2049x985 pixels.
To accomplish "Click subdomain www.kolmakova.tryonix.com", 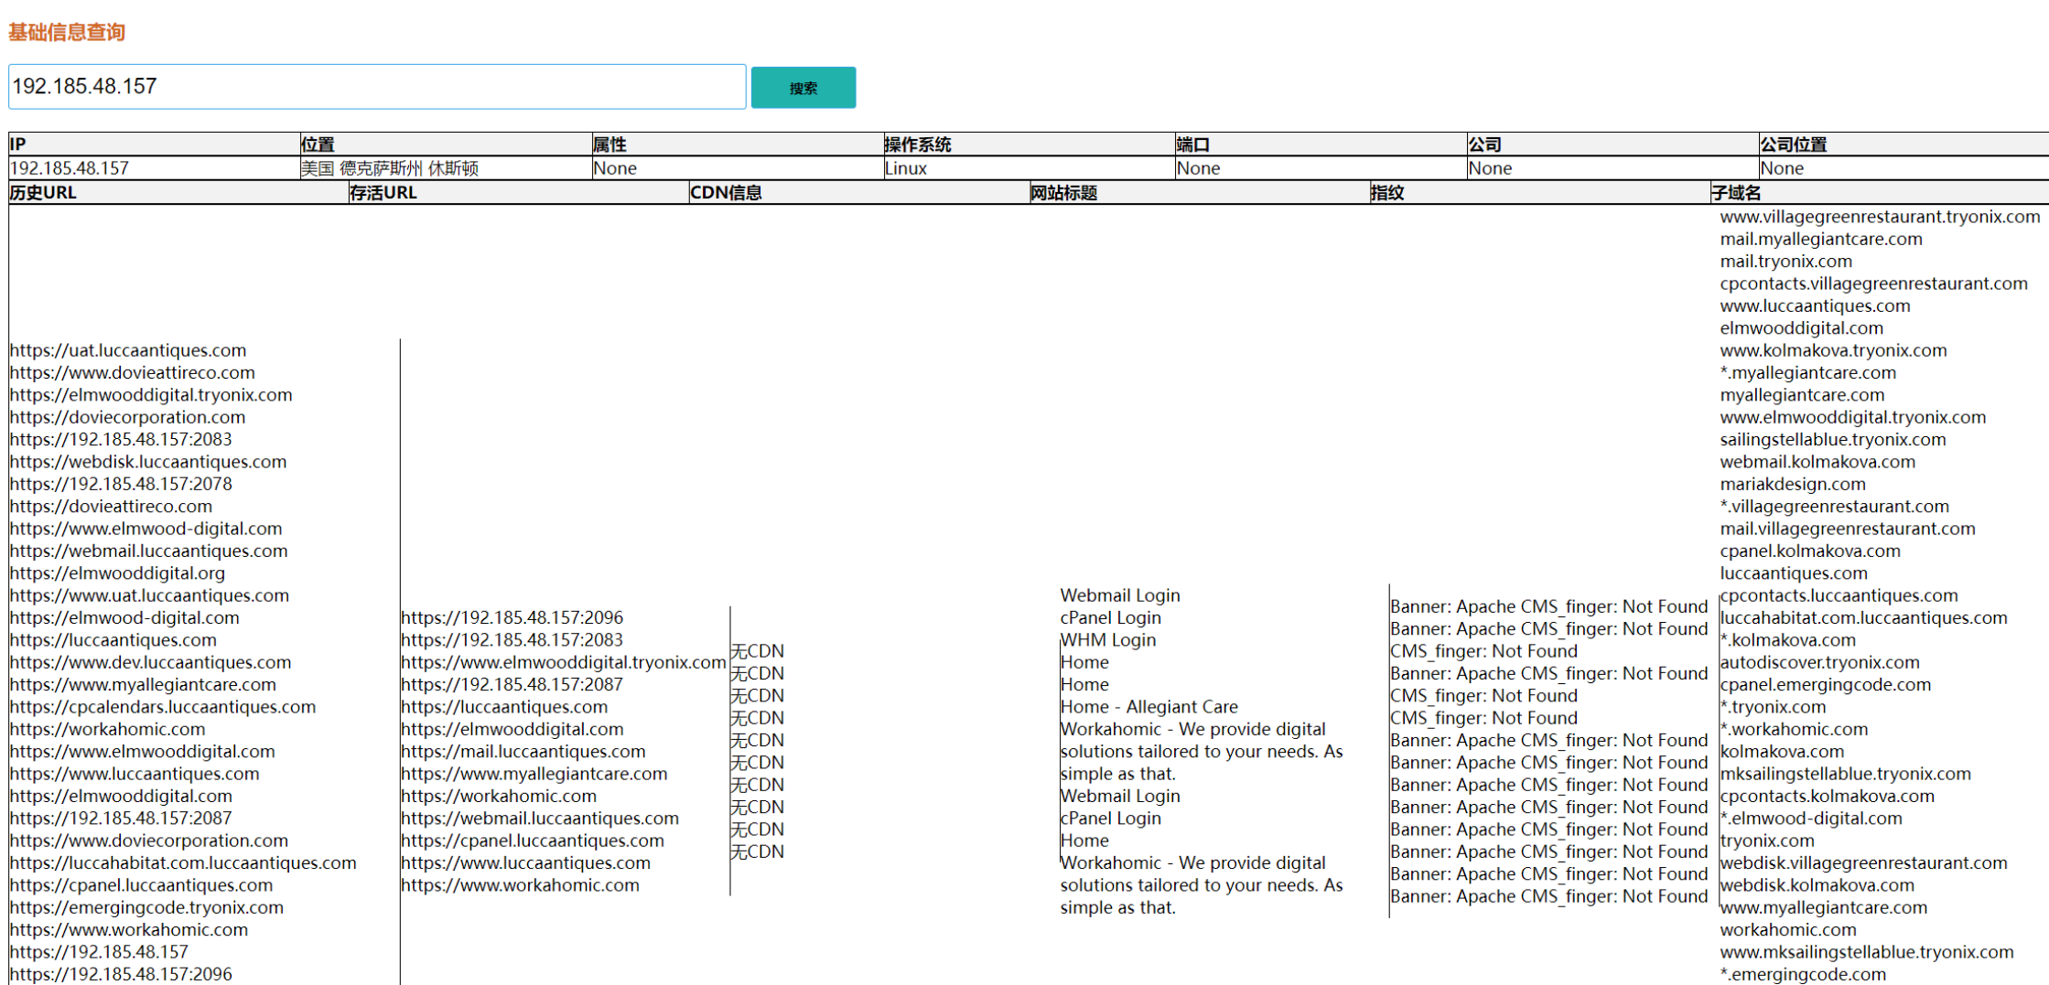I will [1834, 350].
